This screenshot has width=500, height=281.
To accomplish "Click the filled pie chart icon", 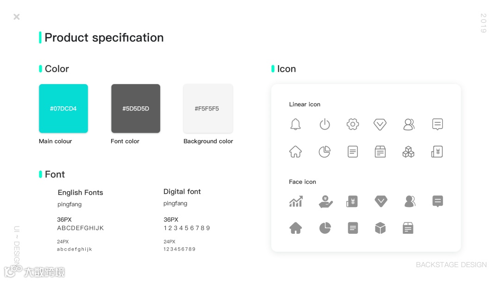I will pyautogui.click(x=325, y=228).
